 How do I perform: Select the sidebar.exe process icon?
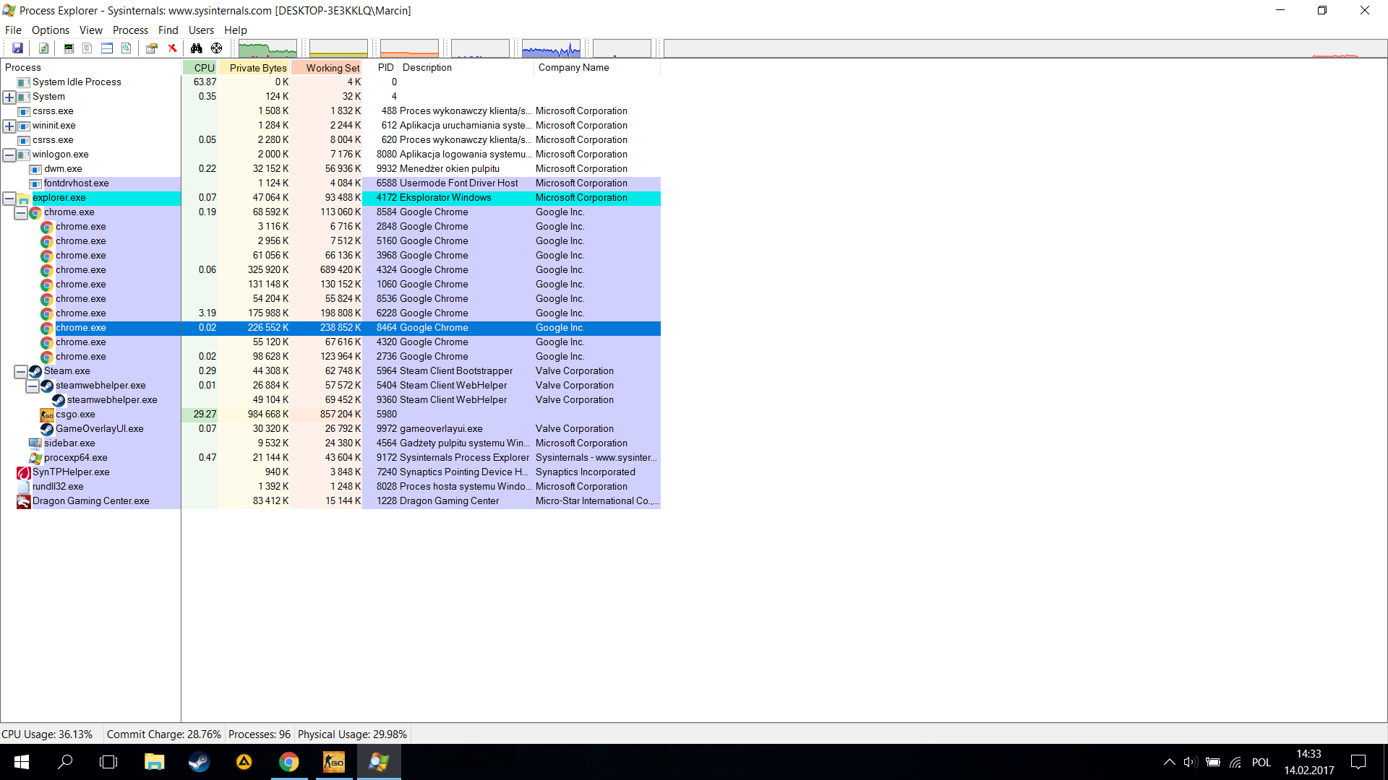(x=35, y=443)
